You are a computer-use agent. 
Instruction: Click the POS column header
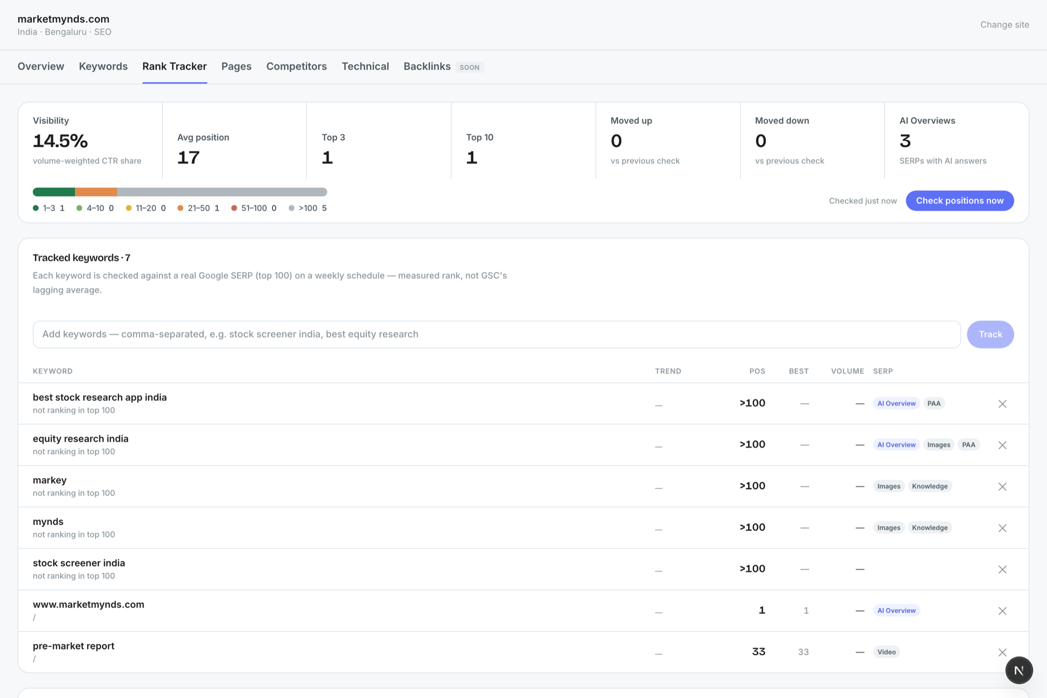pos(757,371)
